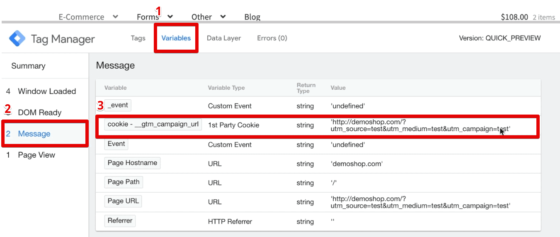The image size is (560, 237).
Task: Select the Page View event
Action: 36,155
